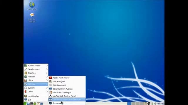This screenshot has width=188, height=105.
Task: Click Exit in the start menu
Action: 36,100
